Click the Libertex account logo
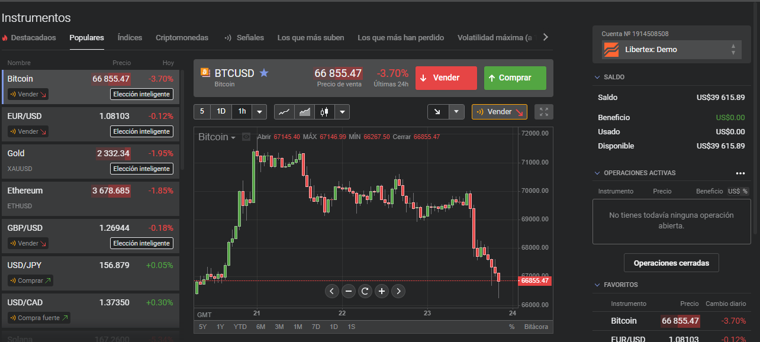Image resolution: width=760 pixels, height=342 pixels. pyautogui.click(x=610, y=50)
